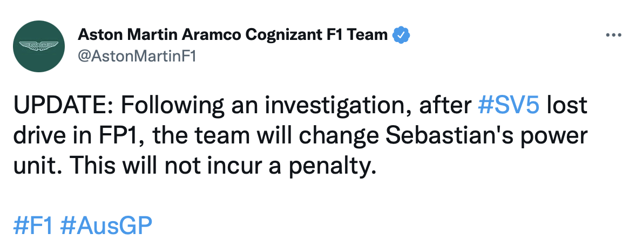Screen dimensions: 636x247
Task: Click the @AstonMartinF1 handle
Action: click(x=137, y=57)
